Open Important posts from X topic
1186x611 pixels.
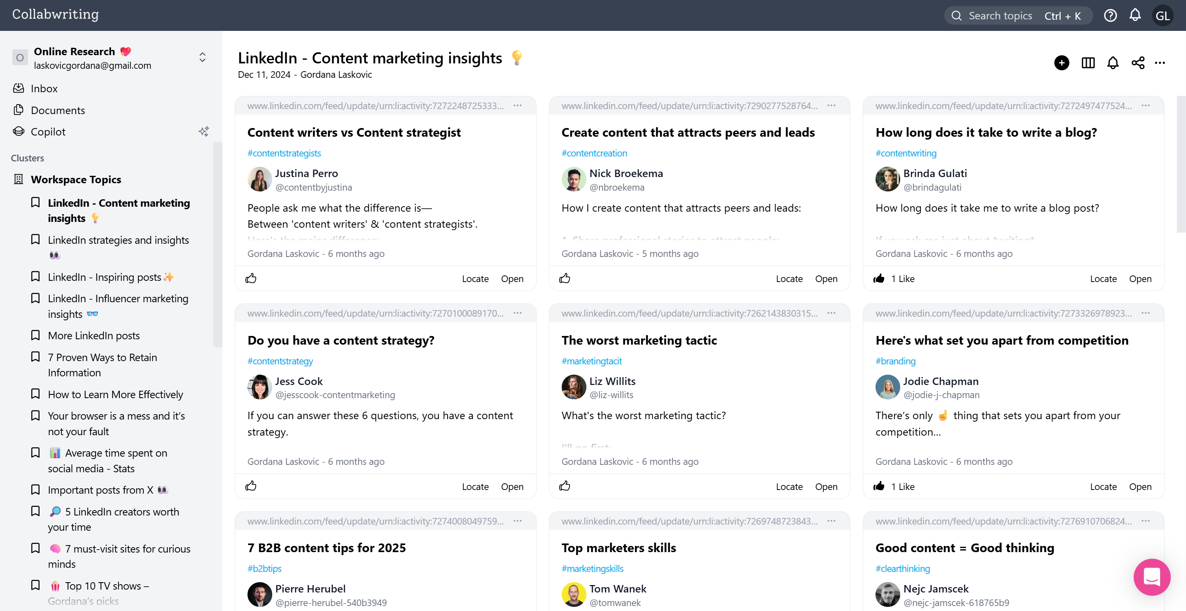coord(108,490)
